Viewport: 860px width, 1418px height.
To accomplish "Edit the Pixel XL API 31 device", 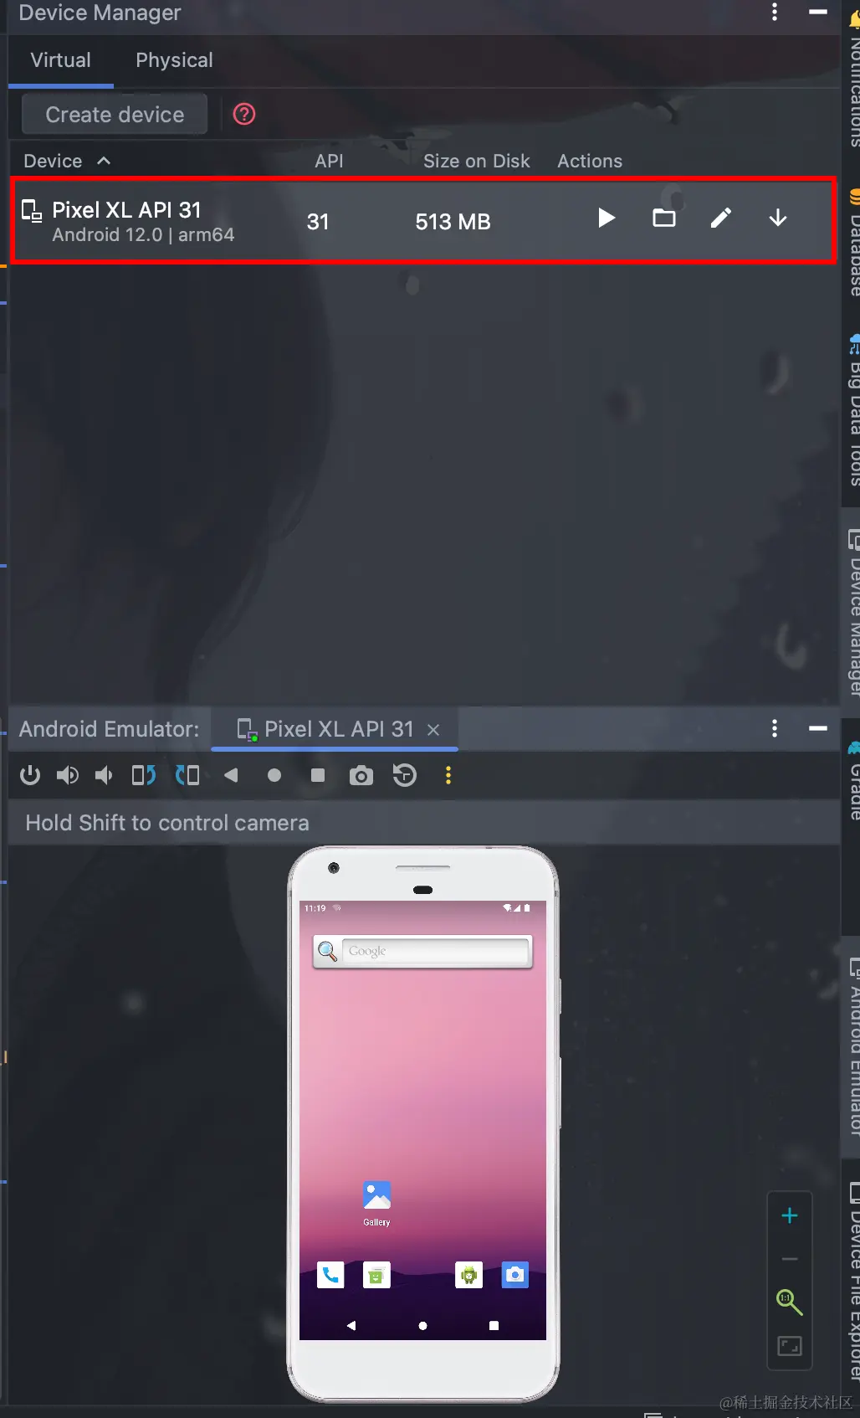I will [721, 218].
